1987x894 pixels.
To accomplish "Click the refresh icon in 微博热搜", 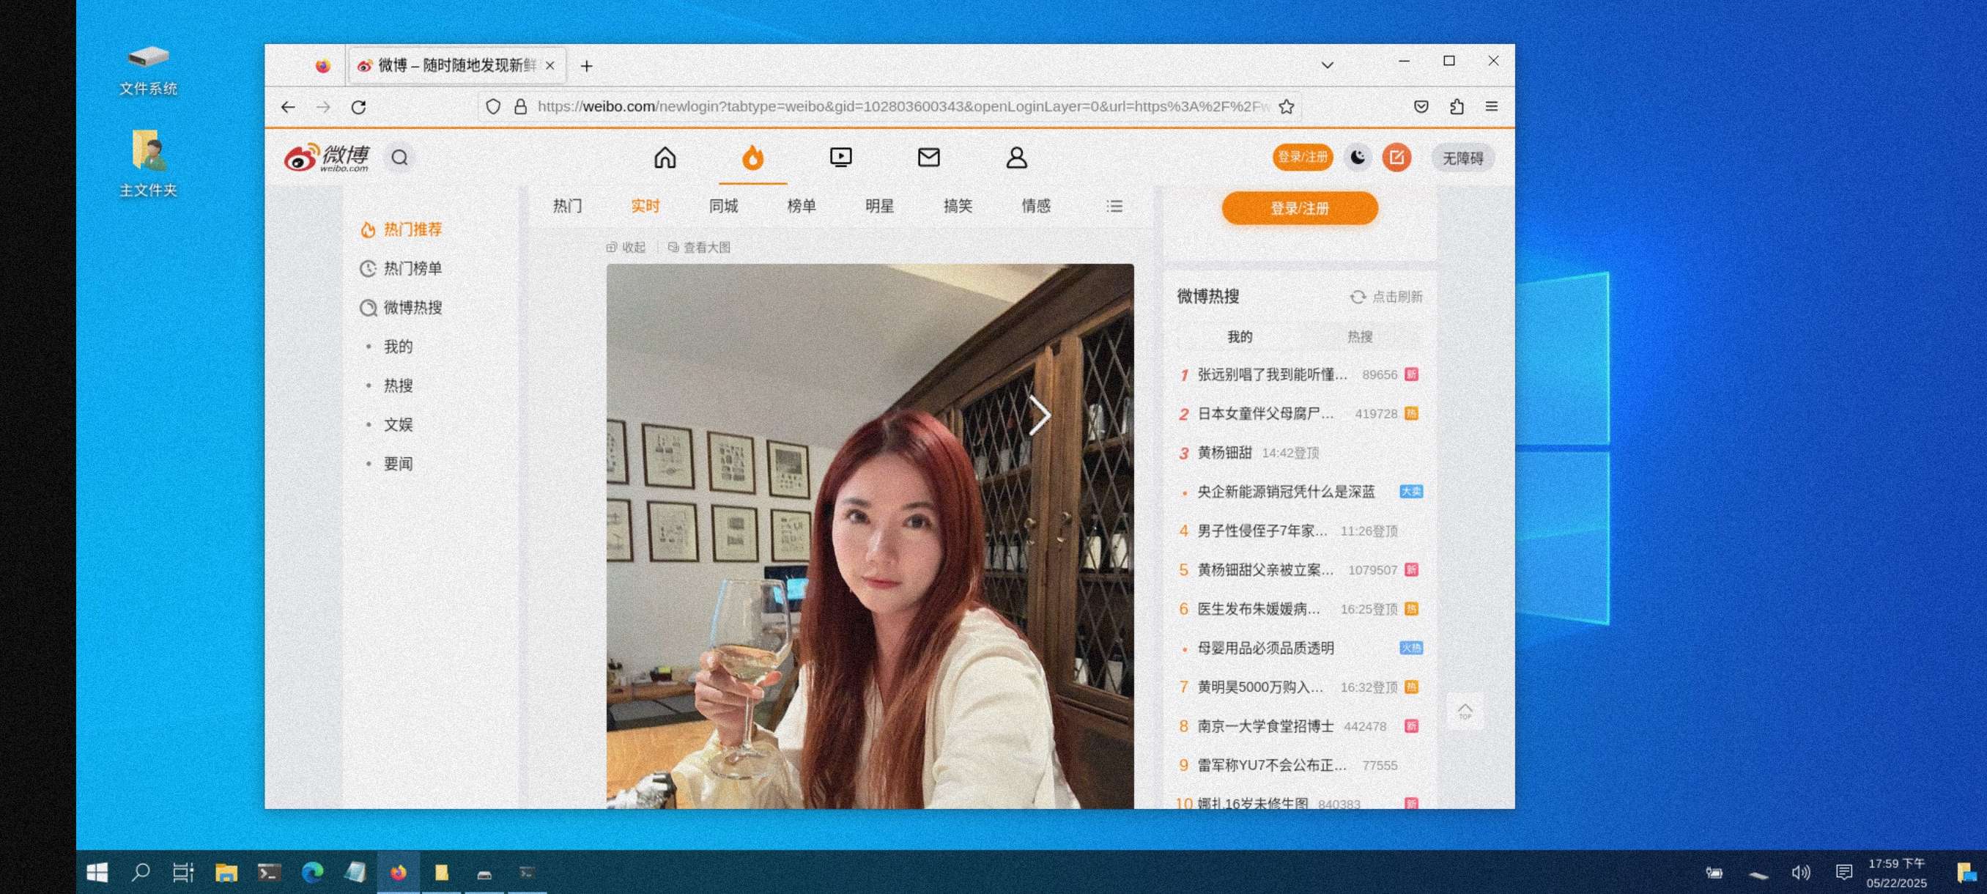I will pyautogui.click(x=1357, y=297).
